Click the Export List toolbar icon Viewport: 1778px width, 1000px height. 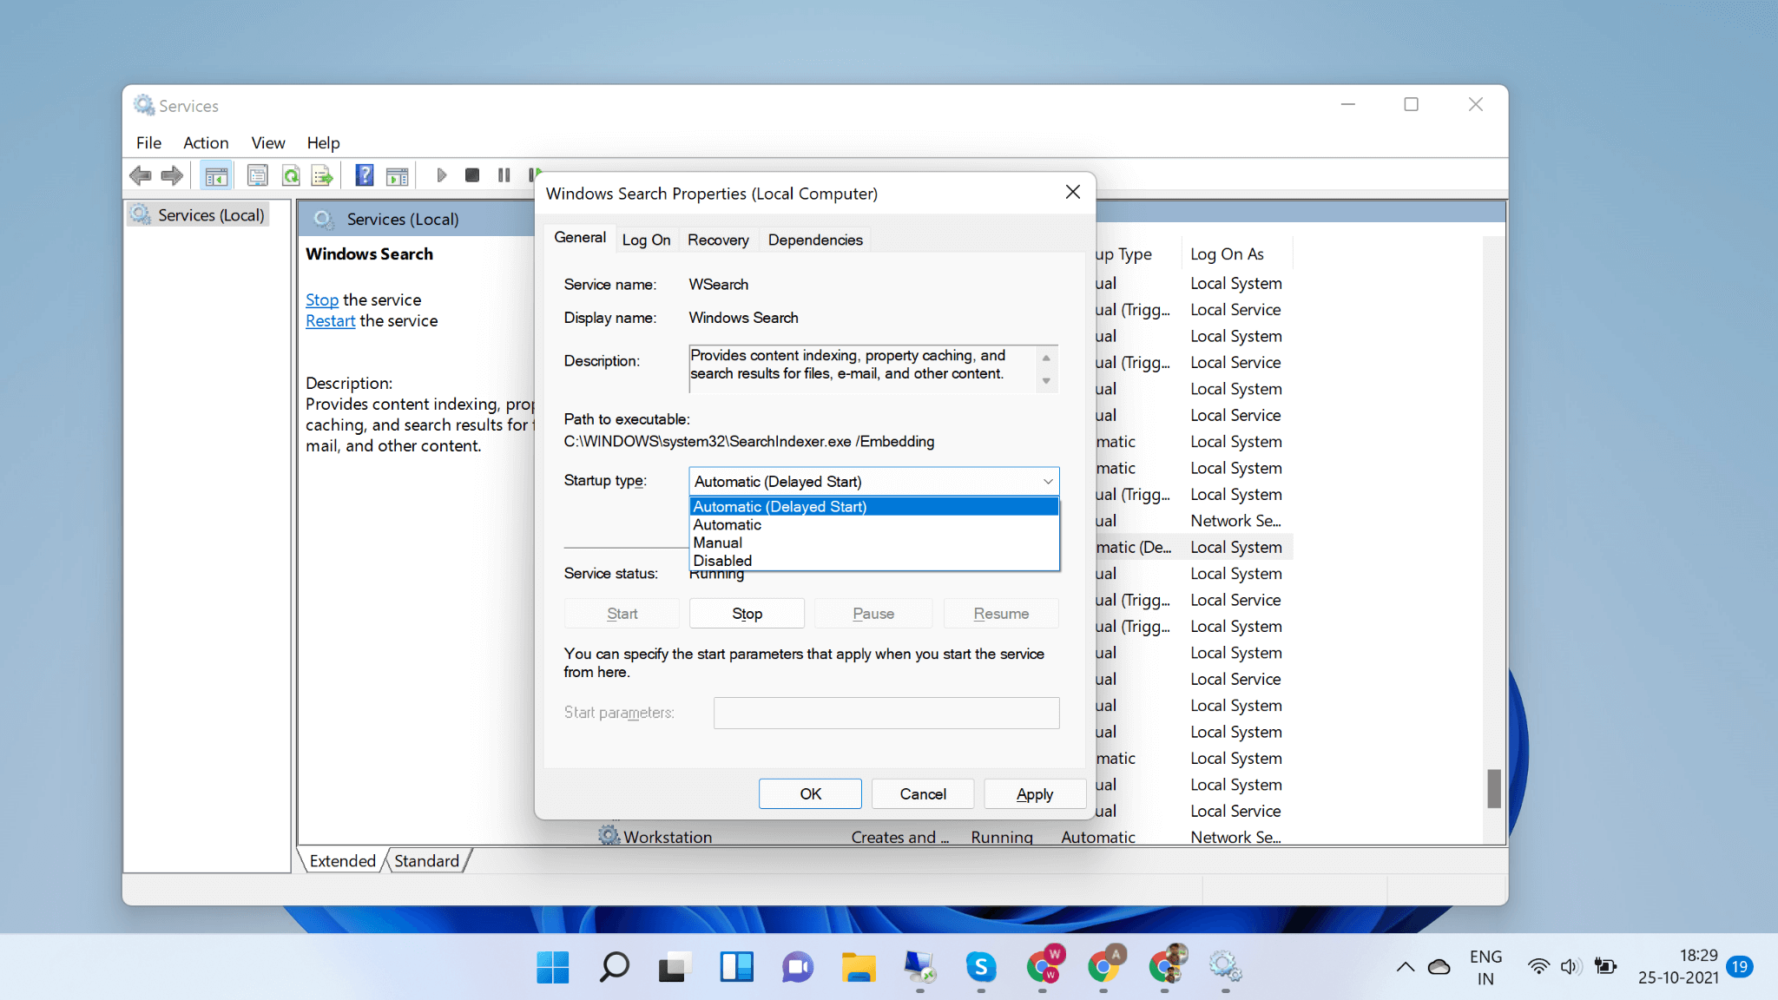pos(322,174)
